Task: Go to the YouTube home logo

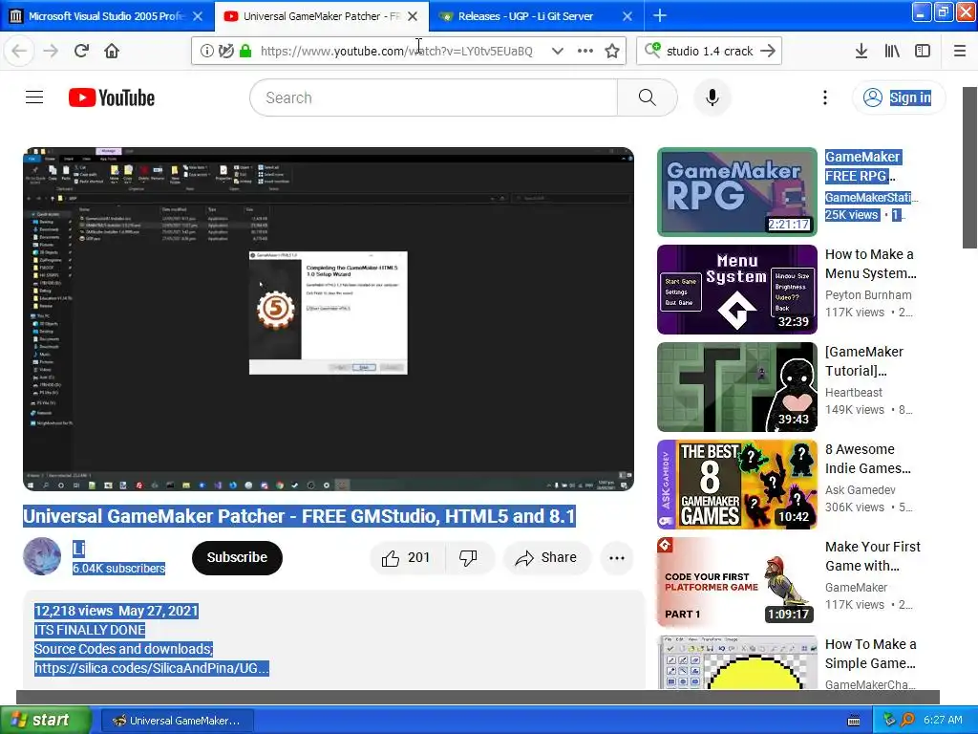Action: (112, 97)
